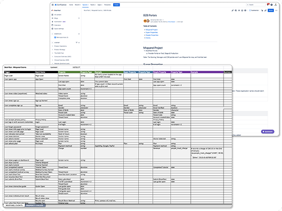Click the 'Watched video' cell in the spreadsheet
This screenshot has width=282, height=211.
click(46, 93)
